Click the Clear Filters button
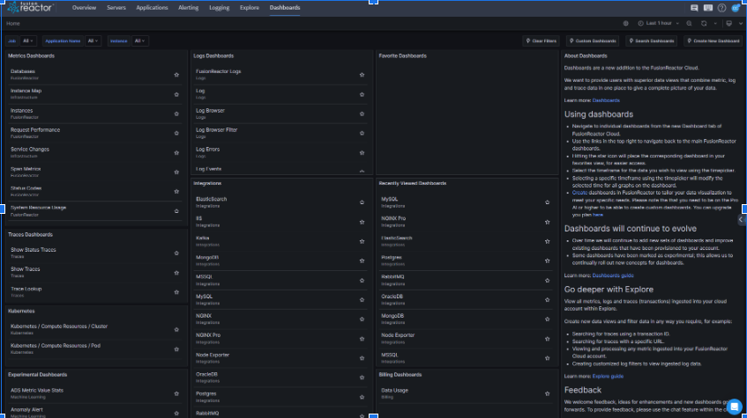This screenshot has height=418, width=747. (542, 40)
